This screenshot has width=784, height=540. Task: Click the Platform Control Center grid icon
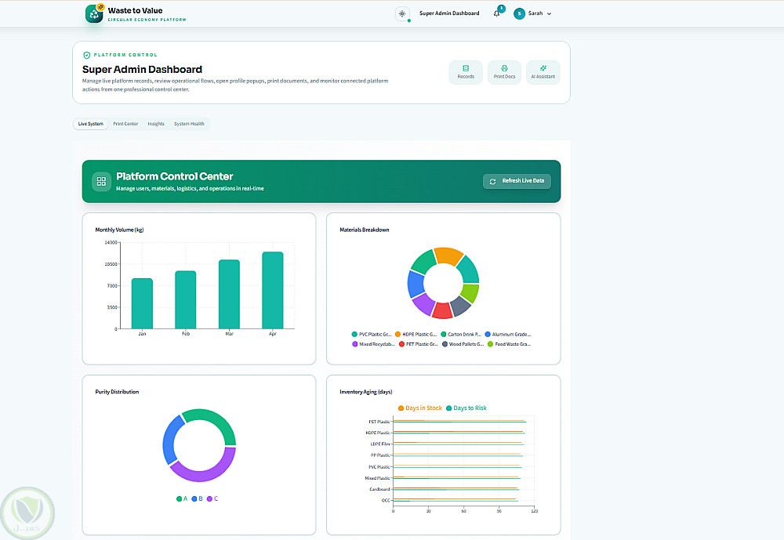[101, 181]
